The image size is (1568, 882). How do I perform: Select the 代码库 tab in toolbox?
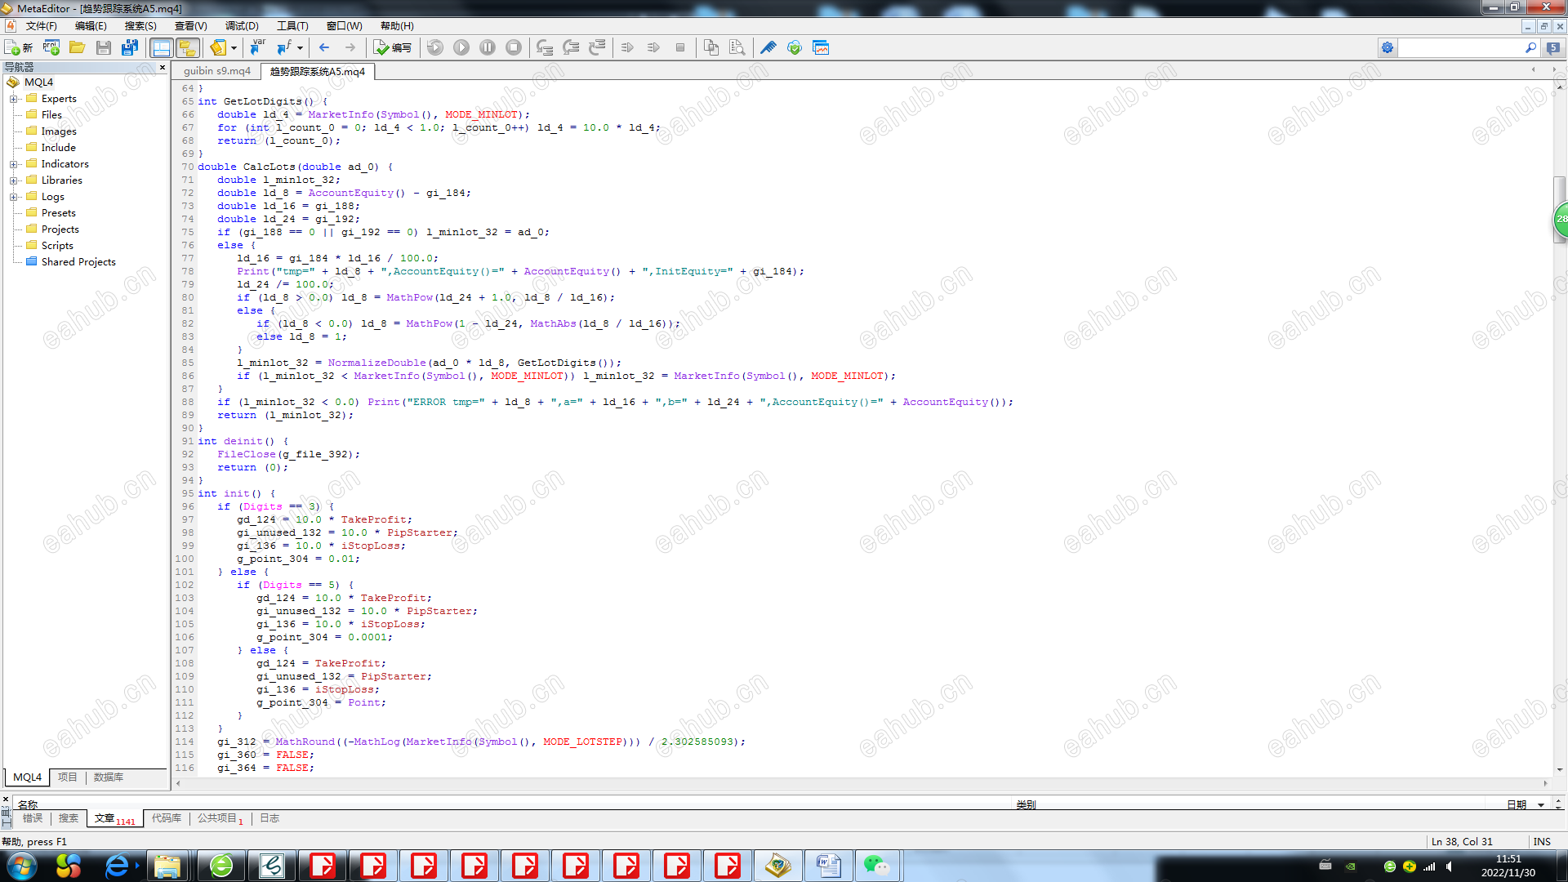[167, 818]
